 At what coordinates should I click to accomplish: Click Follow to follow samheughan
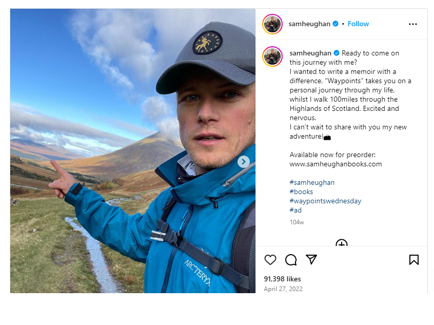click(x=358, y=24)
